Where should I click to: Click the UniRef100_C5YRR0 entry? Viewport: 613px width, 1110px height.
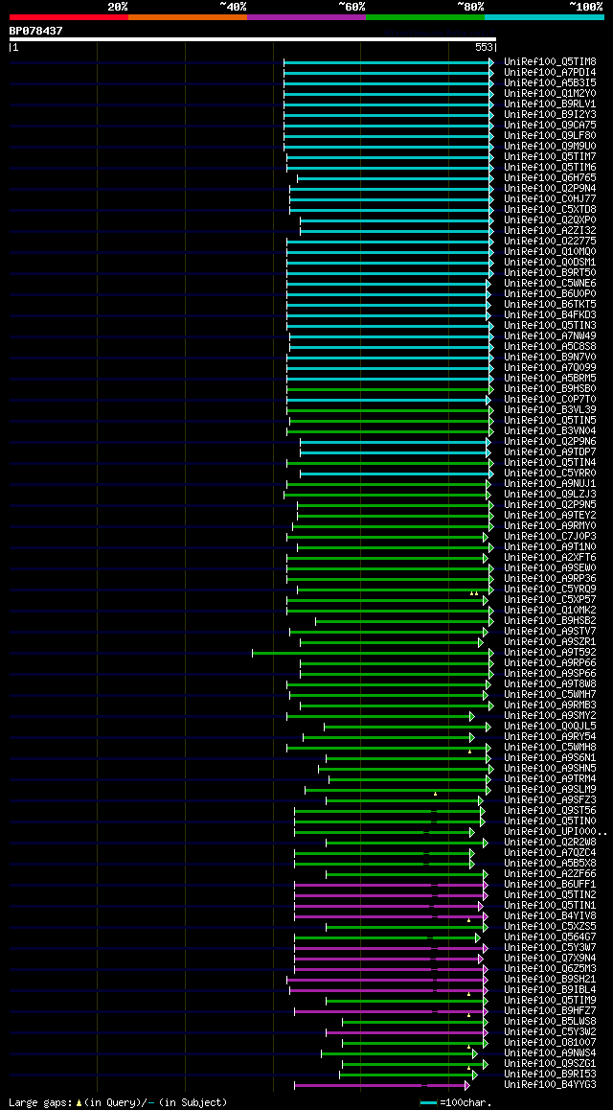[550, 473]
